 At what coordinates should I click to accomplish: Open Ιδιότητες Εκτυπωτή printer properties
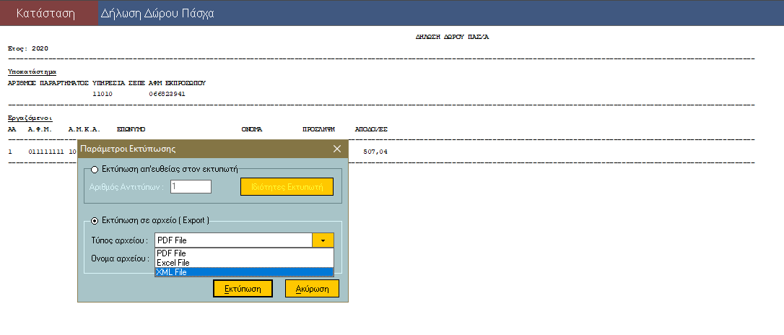[287, 187]
